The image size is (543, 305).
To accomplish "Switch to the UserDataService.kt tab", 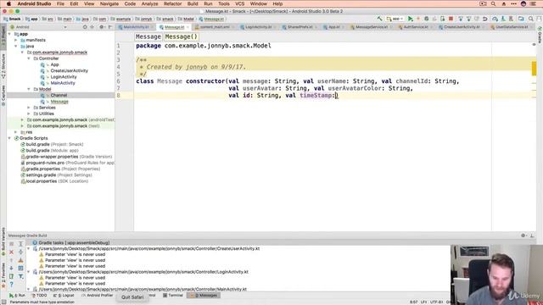I will (512, 27).
